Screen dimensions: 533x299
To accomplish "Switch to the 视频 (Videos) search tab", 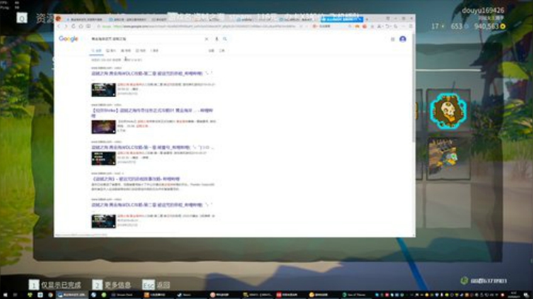I will (126, 50).
